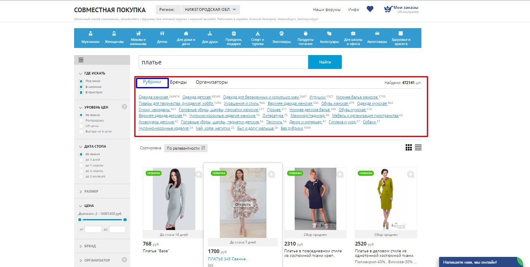Screen dimensions: 530x267
Task: Collapse the Где искать filter section
Action: pyautogui.click(x=92, y=73)
